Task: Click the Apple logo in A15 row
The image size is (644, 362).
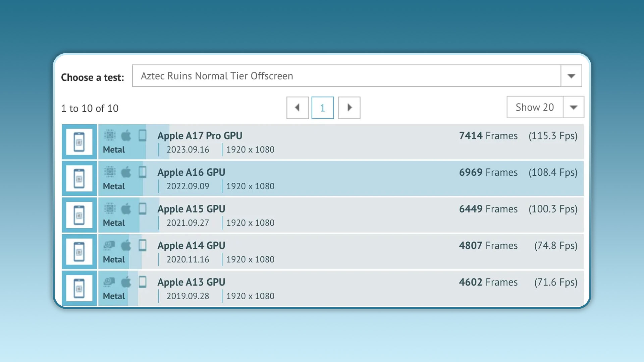Action: click(x=126, y=208)
